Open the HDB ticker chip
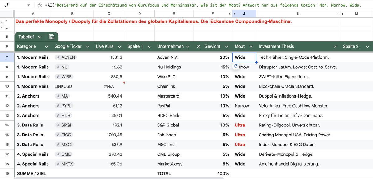 (x=63, y=115)
